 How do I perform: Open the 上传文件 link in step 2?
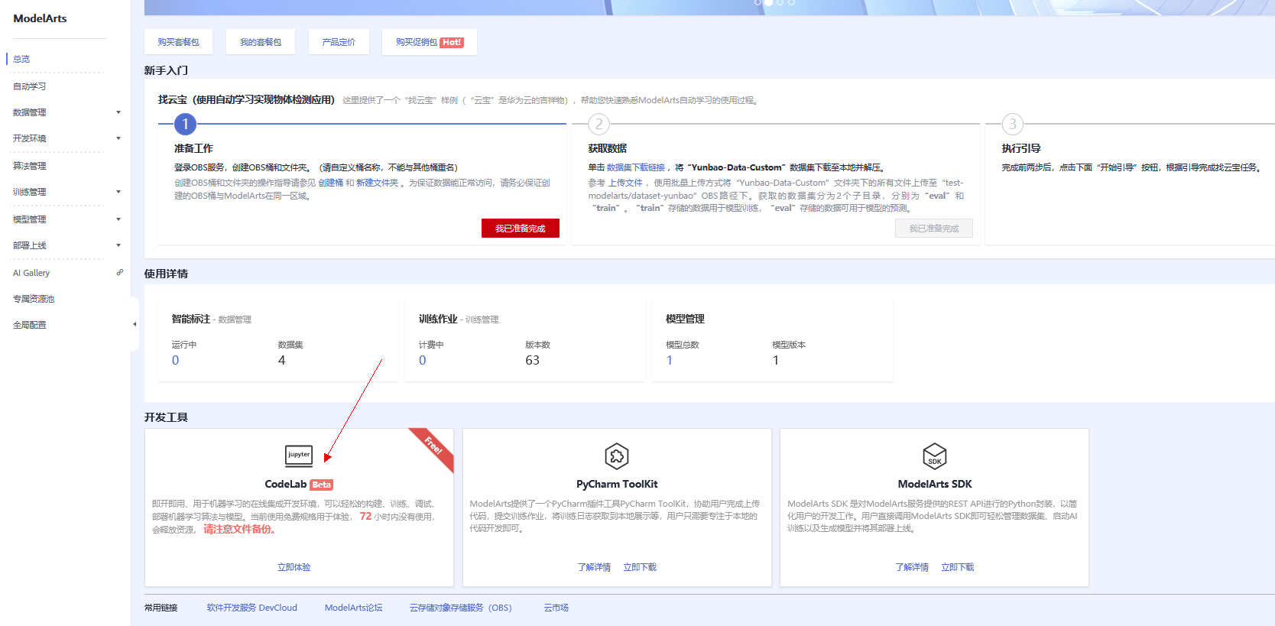tap(625, 183)
